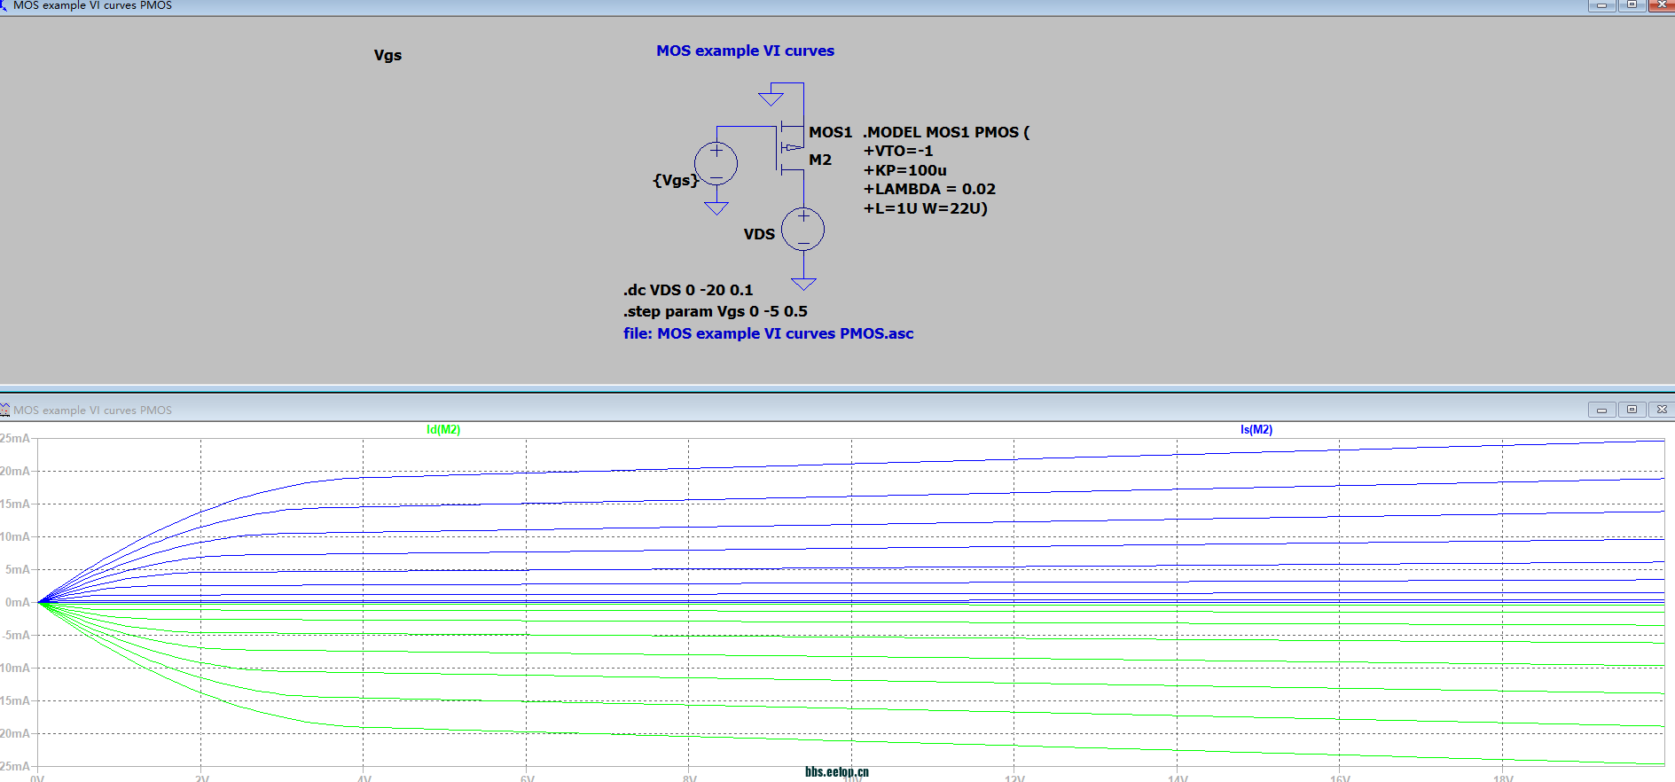
Task: Click the positive 5mA y-axis label
Action: (x=18, y=569)
